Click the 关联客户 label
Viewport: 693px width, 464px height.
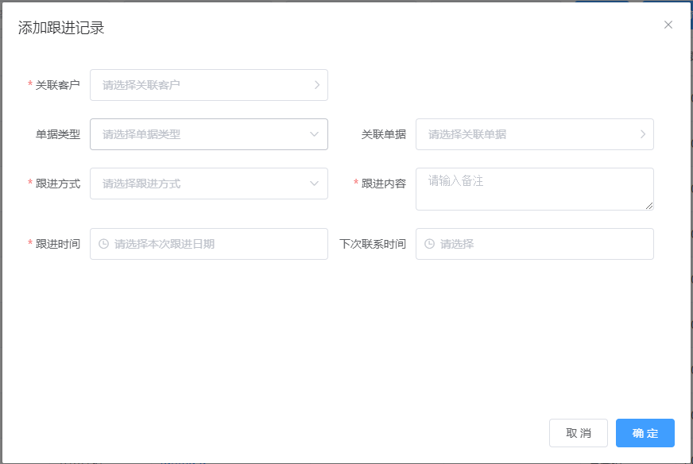pos(57,85)
